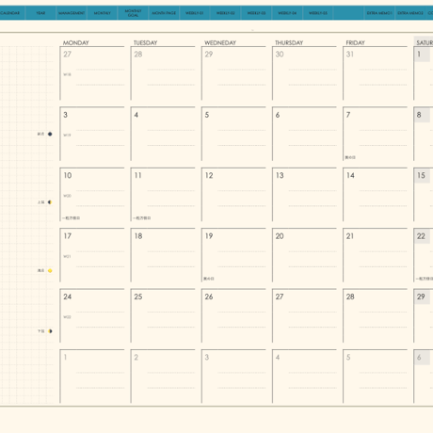The height and width of the screenshot is (433, 433).
Task: Select date 13
Action: pos(280,175)
